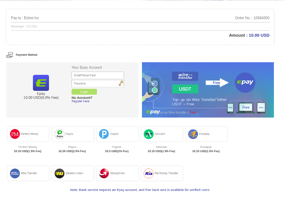
Task: Click the 'Your Epay Account' heading
Action: (87, 67)
